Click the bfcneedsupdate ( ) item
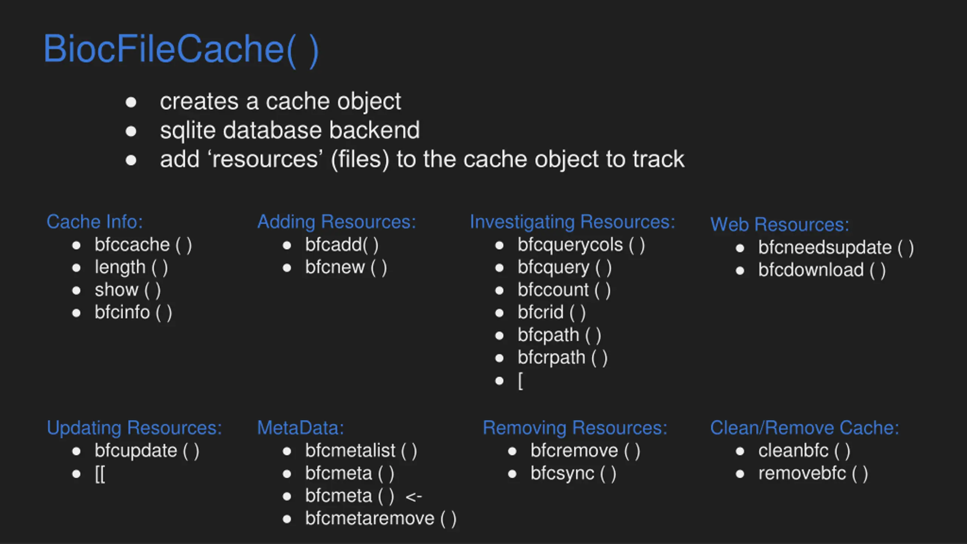Viewport: 967px width, 544px height. pyautogui.click(x=836, y=248)
